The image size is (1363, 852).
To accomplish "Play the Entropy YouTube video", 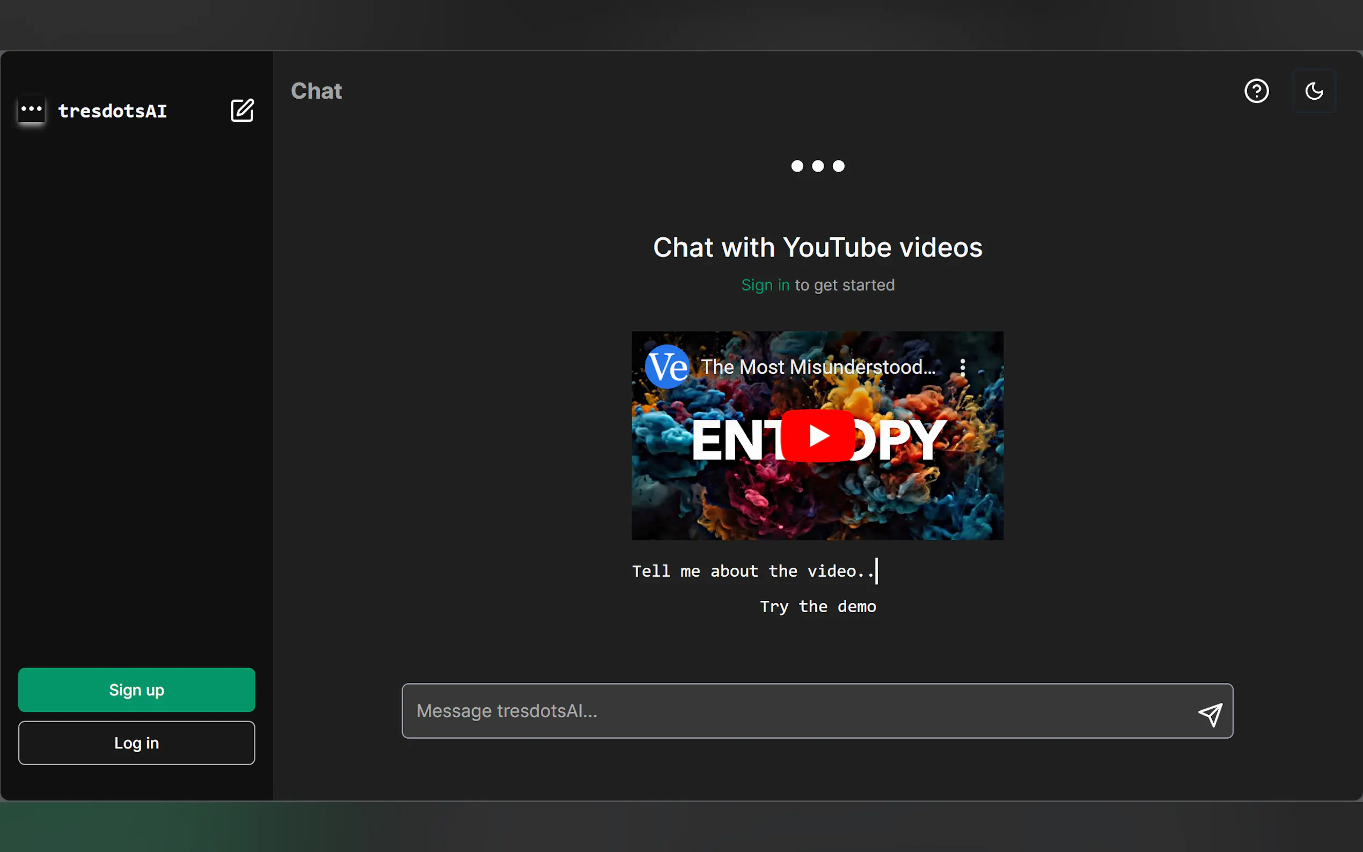I will (817, 436).
